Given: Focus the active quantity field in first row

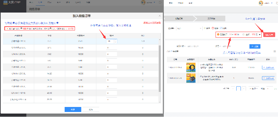Looking at the screenshot, I should [110, 41].
